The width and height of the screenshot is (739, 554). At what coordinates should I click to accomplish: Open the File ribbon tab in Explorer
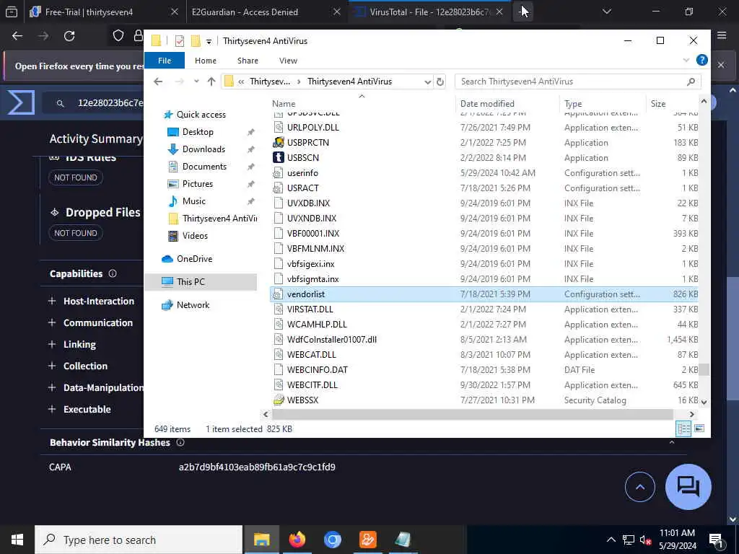164,61
